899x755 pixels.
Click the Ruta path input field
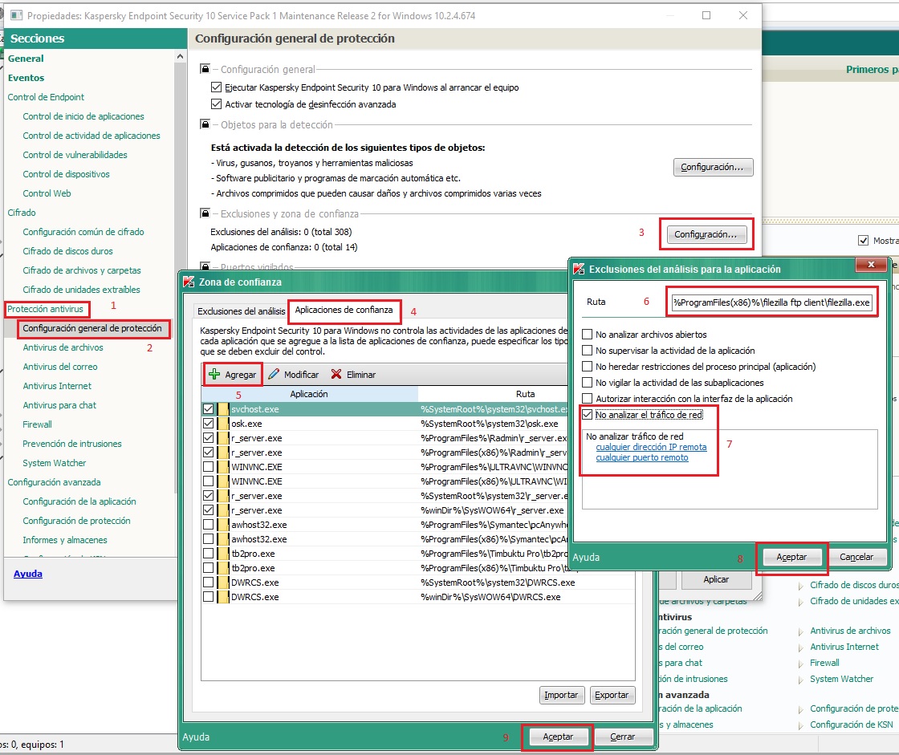pyautogui.click(x=771, y=302)
